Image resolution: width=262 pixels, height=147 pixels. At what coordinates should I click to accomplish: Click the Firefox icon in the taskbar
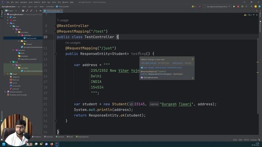tap(52, 144)
